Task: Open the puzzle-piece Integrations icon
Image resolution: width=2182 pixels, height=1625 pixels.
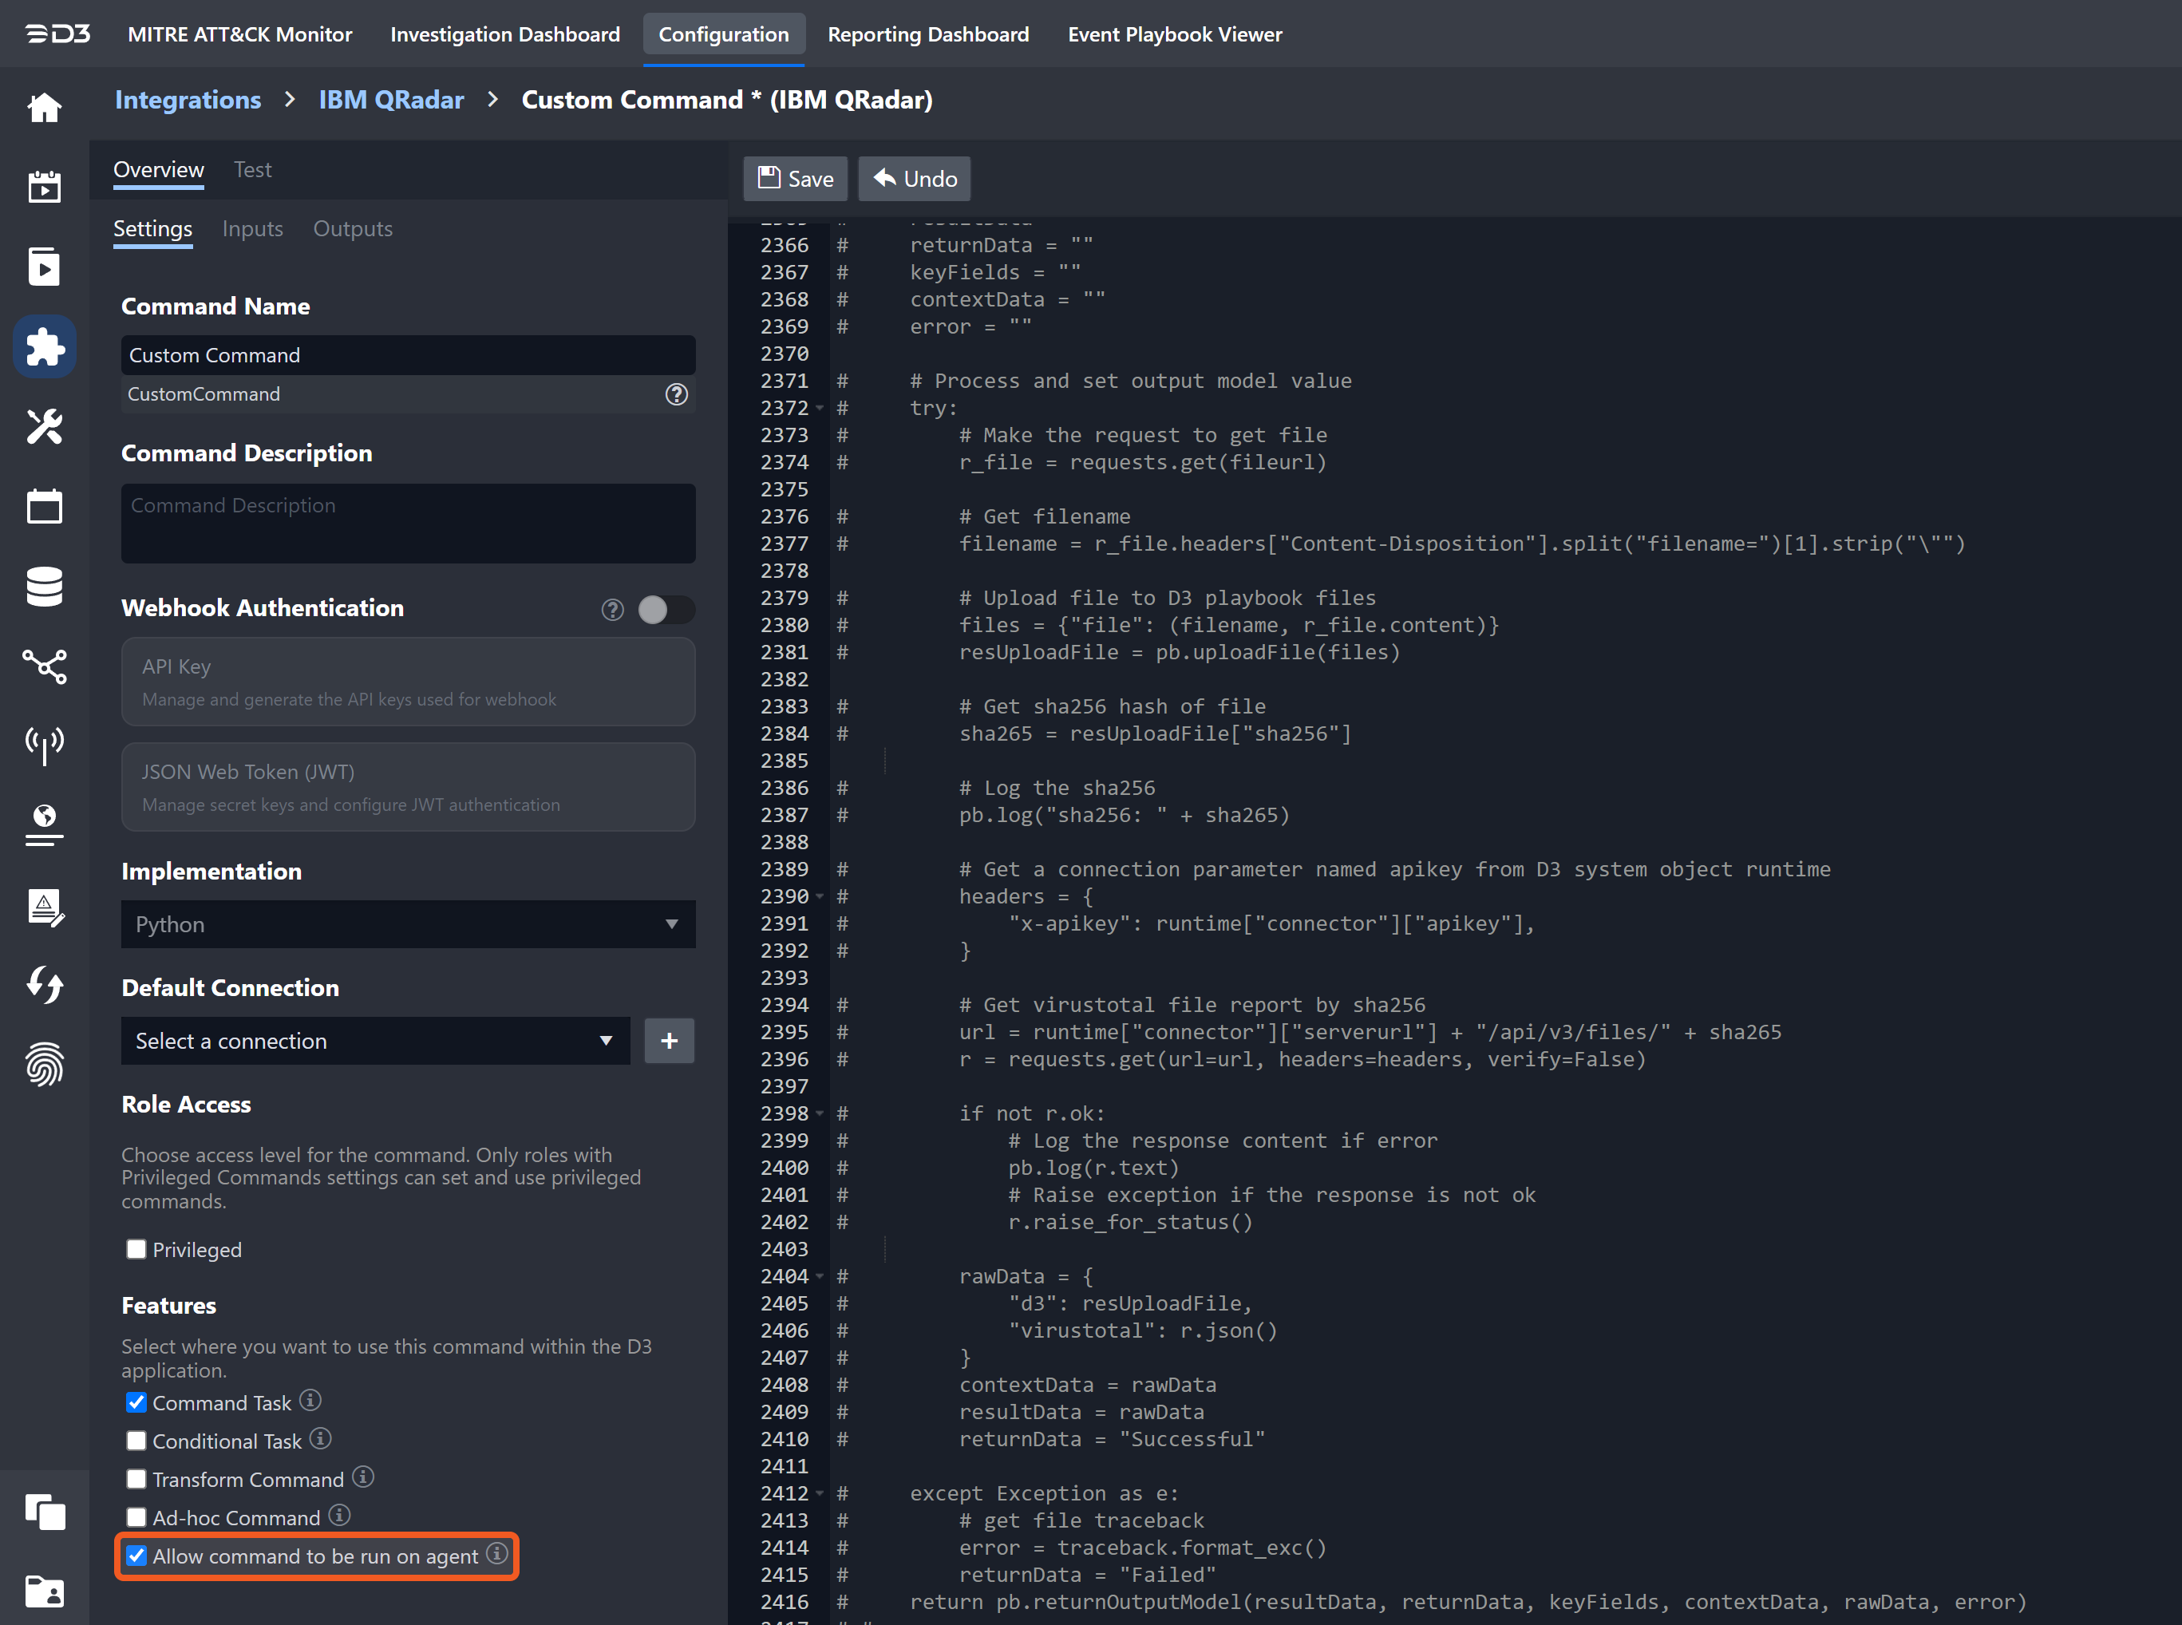Action: pyautogui.click(x=44, y=346)
